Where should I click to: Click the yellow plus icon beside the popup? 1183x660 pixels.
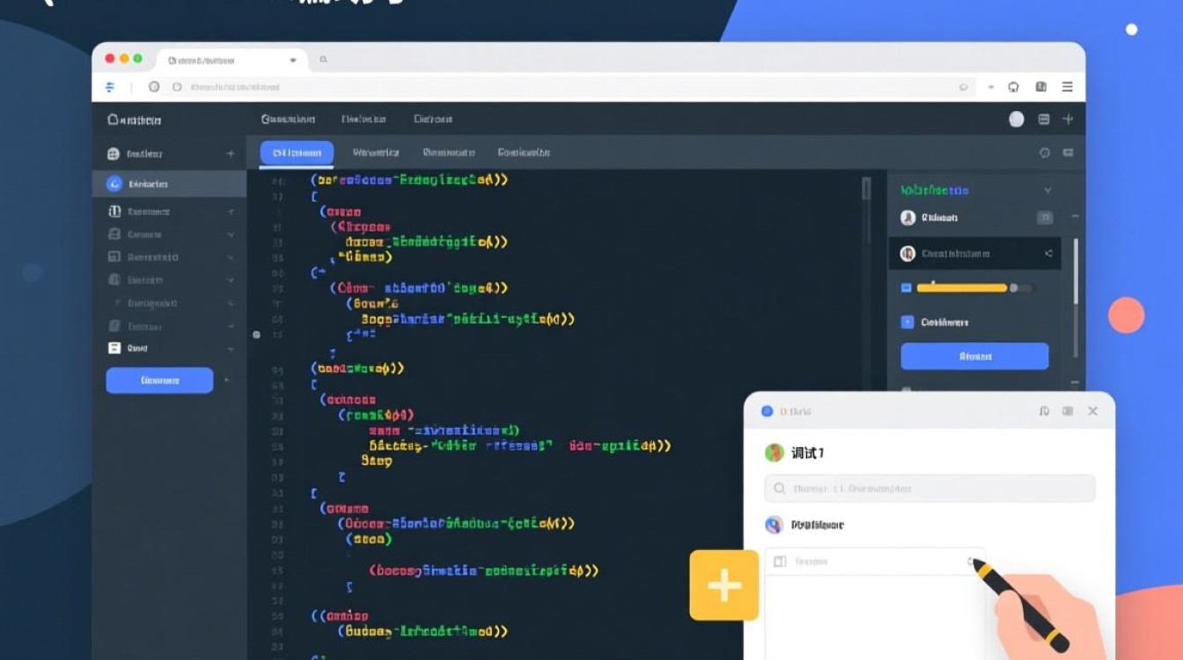coord(724,585)
